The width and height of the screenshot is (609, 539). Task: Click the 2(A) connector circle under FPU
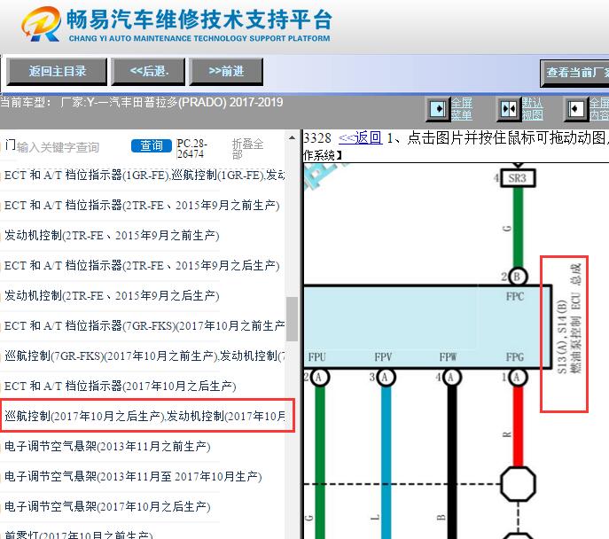tap(319, 377)
